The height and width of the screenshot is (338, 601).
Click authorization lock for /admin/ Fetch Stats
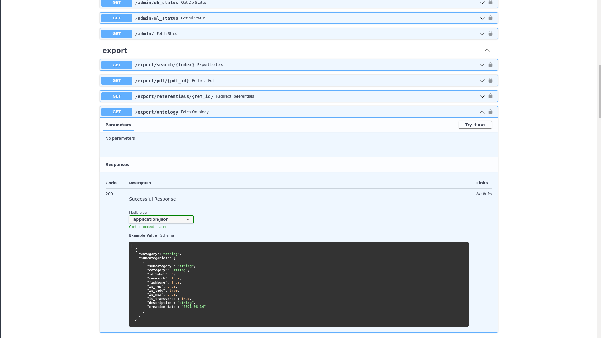(490, 33)
